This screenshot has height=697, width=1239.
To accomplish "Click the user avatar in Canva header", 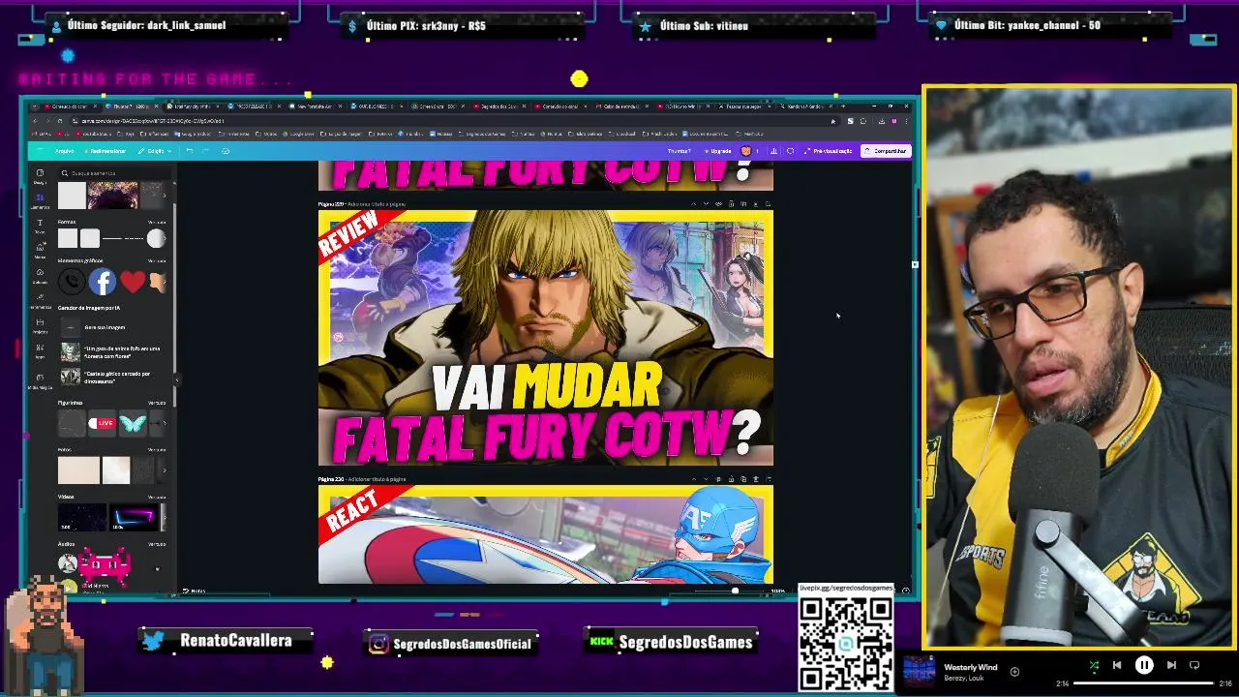I will (x=746, y=151).
